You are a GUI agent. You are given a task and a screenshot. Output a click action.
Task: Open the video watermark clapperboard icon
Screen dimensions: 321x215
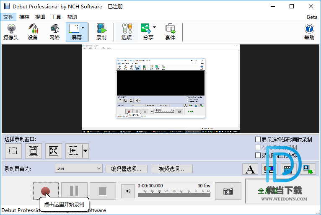(288, 169)
